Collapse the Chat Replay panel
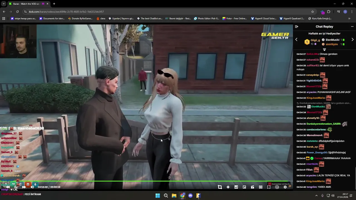Viewport: 356px width, 200px height. click(296, 27)
